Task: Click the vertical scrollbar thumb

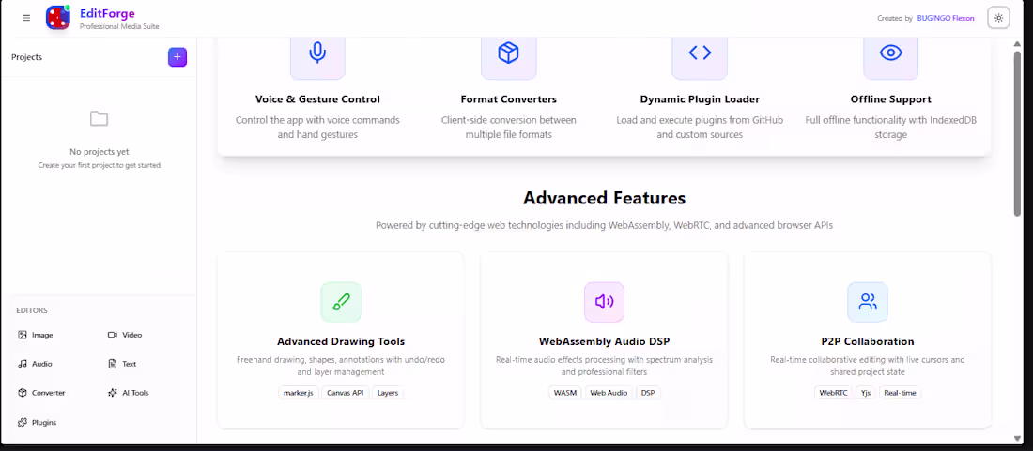Action: tap(1018, 133)
